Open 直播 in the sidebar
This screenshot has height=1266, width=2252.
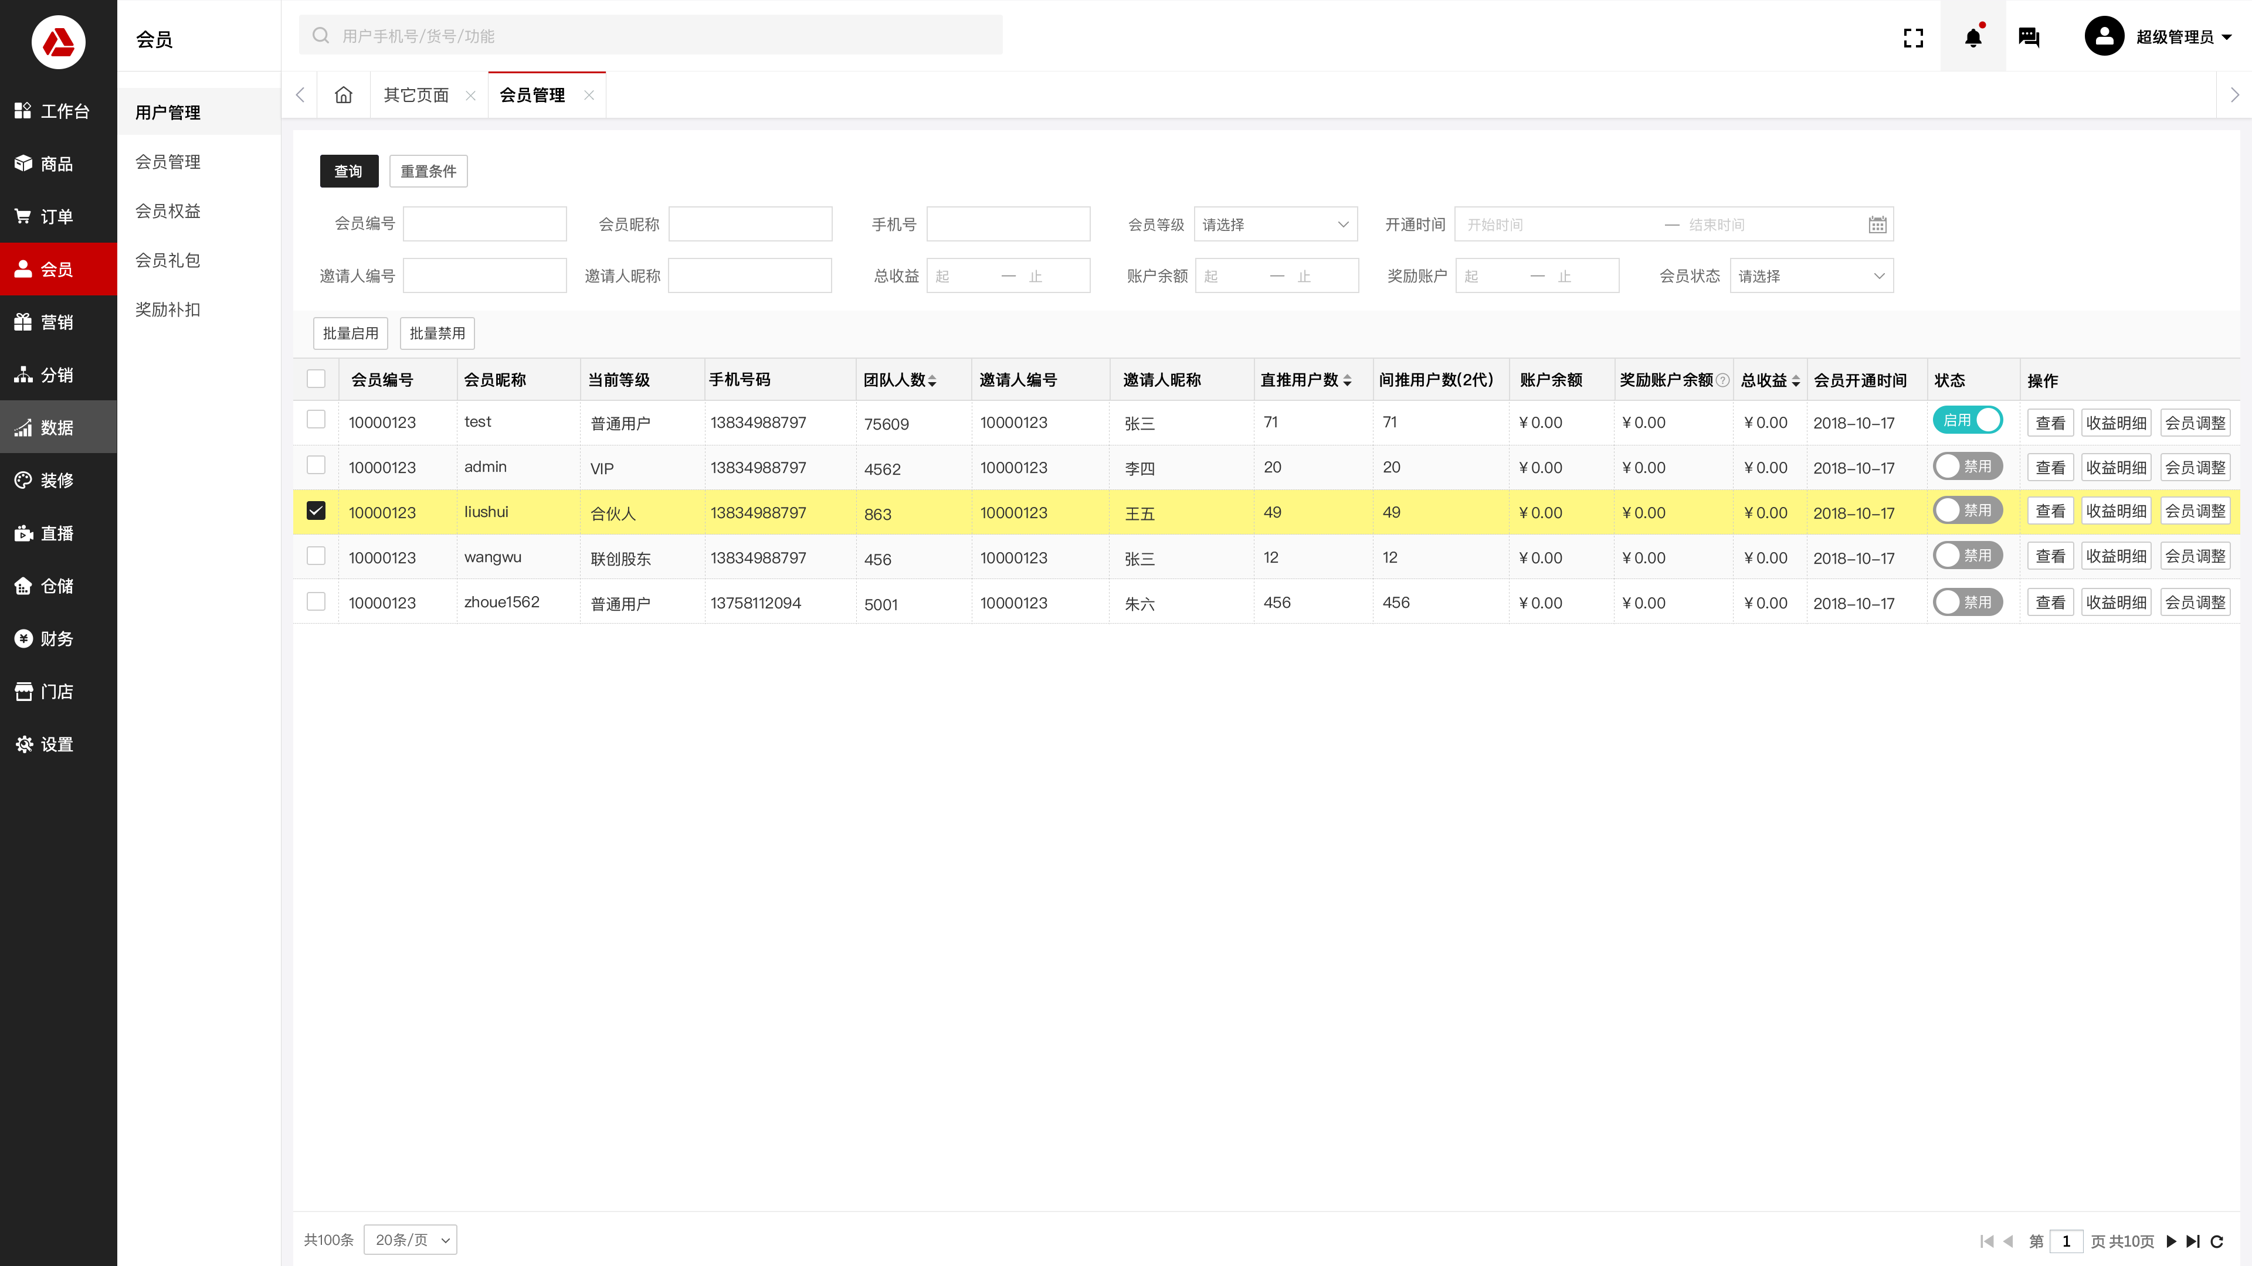pyautogui.click(x=59, y=533)
